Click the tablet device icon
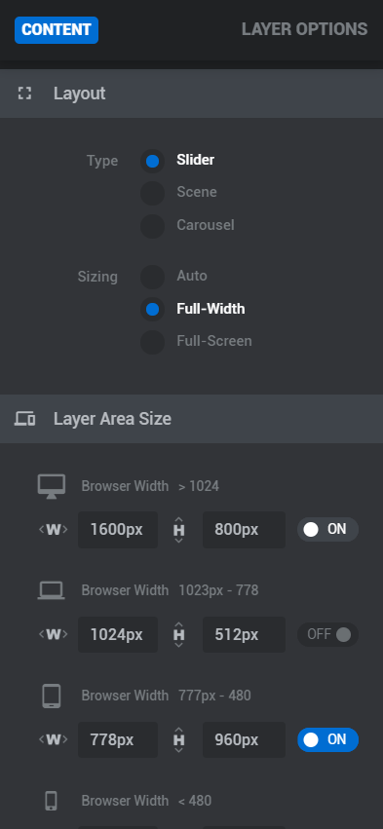The height and width of the screenshot is (829, 383). click(52, 696)
